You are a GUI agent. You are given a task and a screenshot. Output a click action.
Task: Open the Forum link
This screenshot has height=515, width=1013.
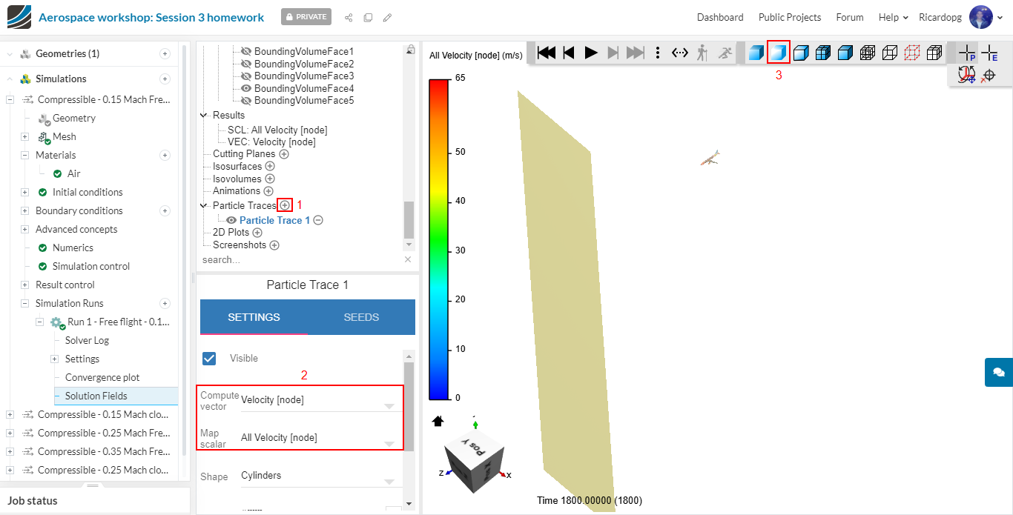point(850,17)
